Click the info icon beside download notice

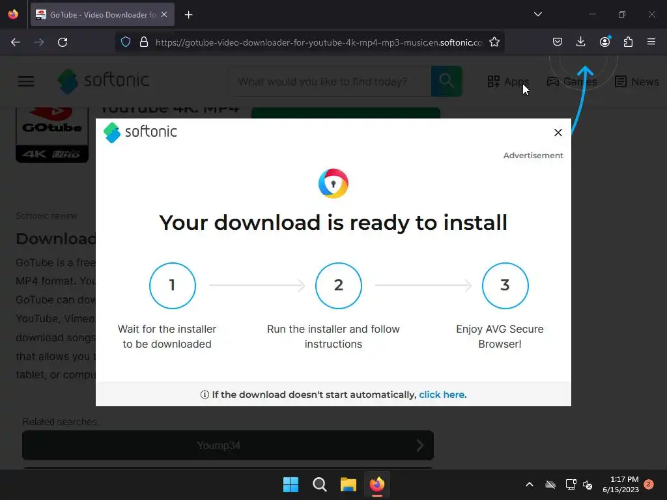point(205,395)
